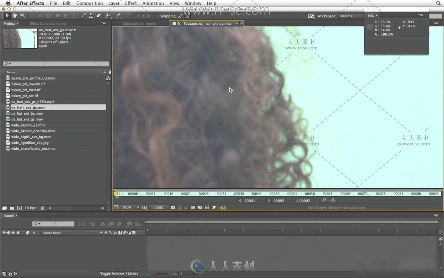
Task: Select the Clone Stamp tool
Action: pyautogui.click(x=91, y=16)
